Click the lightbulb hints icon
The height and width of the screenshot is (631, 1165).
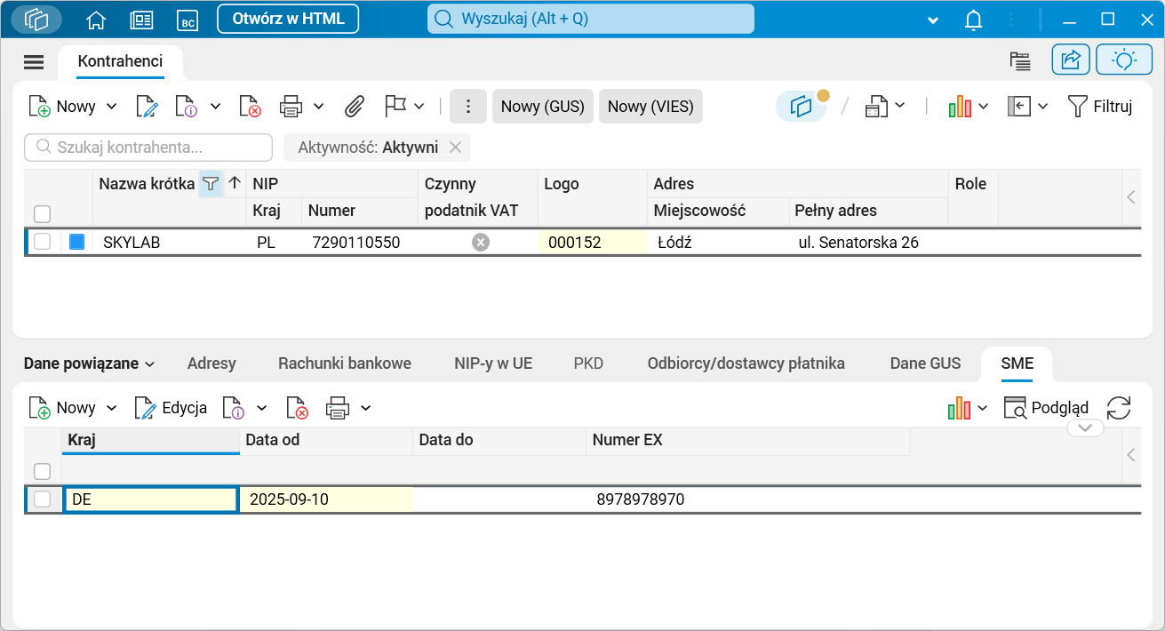(1124, 60)
